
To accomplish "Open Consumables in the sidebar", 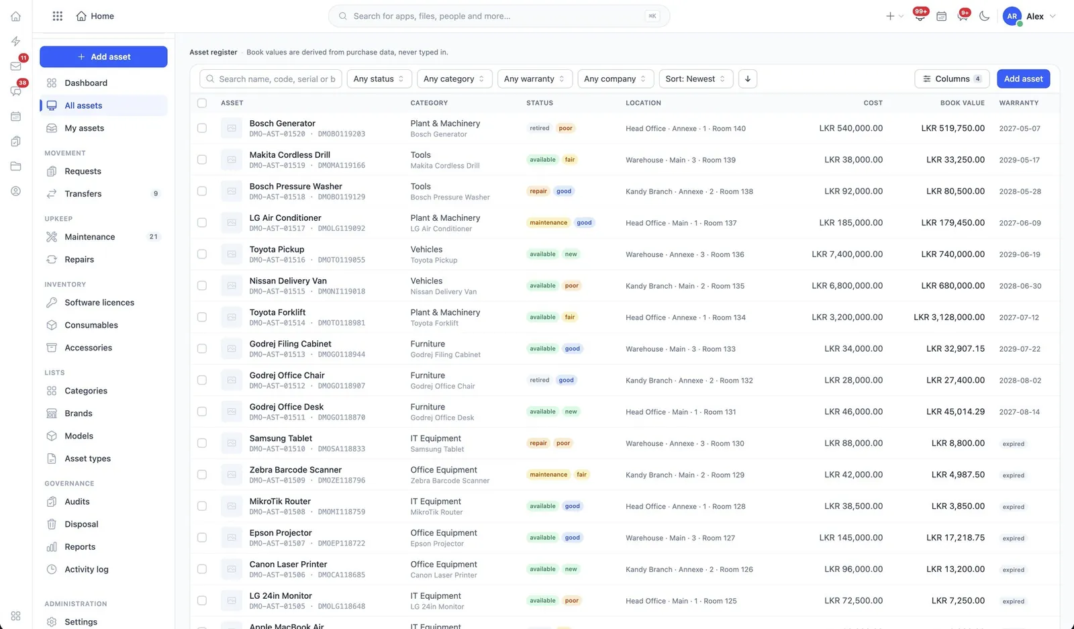I will click(103, 325).
